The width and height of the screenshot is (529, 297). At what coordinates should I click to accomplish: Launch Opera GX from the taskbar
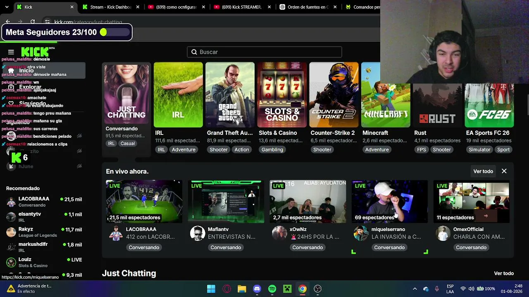pos(226,289)
